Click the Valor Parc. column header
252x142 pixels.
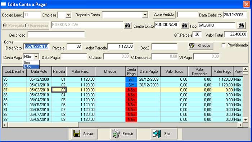81,71
